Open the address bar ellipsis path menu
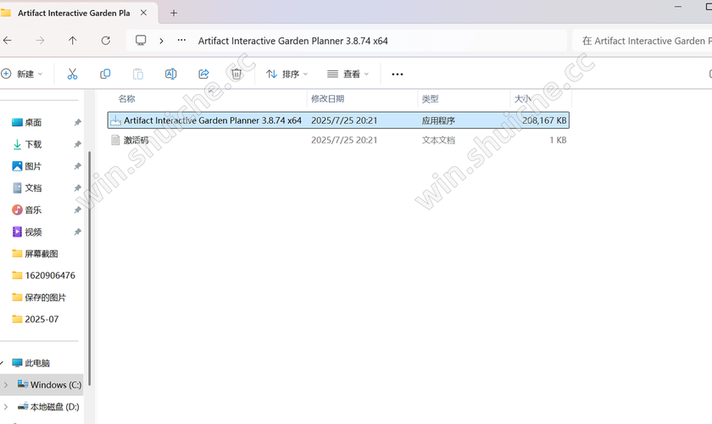The height and width of the screenshot is (424, 712). (x=181, y=41)
